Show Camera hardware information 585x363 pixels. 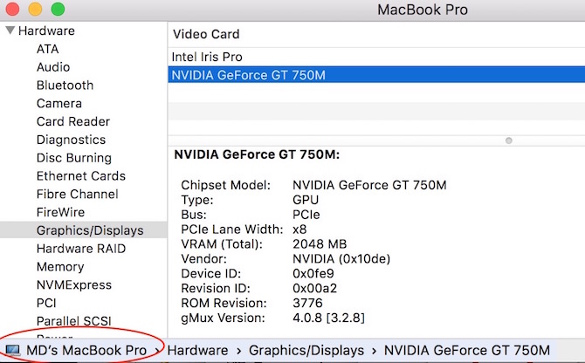click(x=59, y=104)
